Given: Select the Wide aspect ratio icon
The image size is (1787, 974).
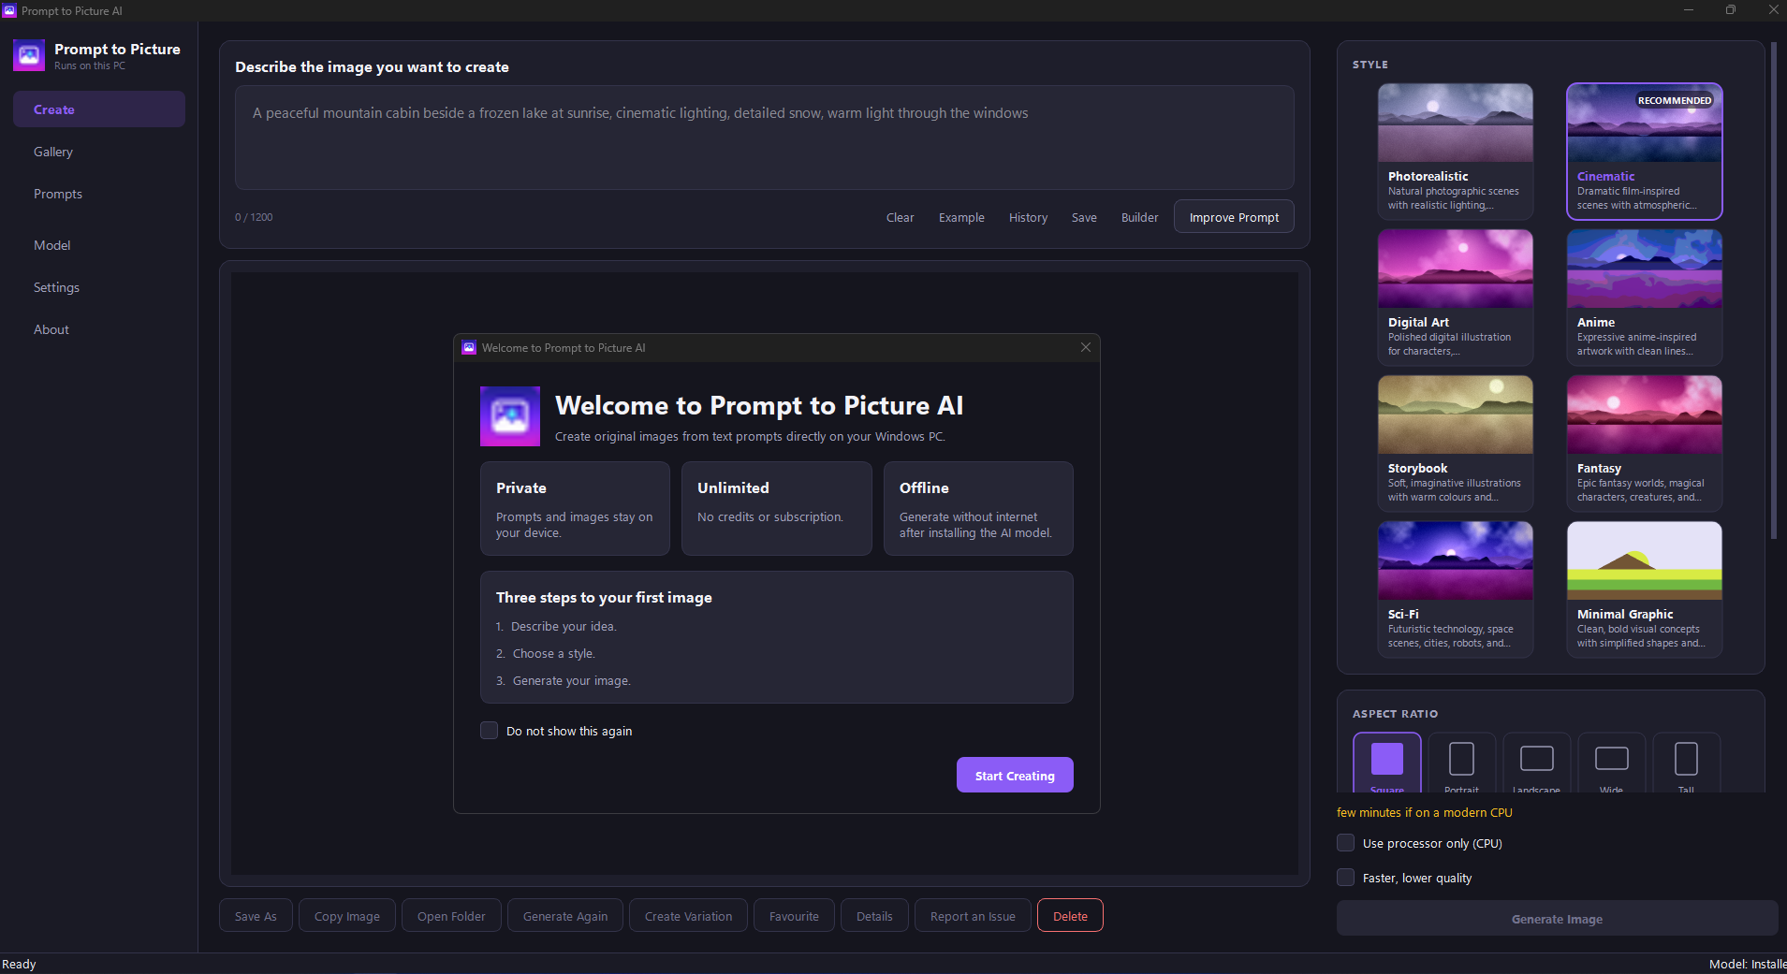Looking at the screenshot, I should [1612, 758].
